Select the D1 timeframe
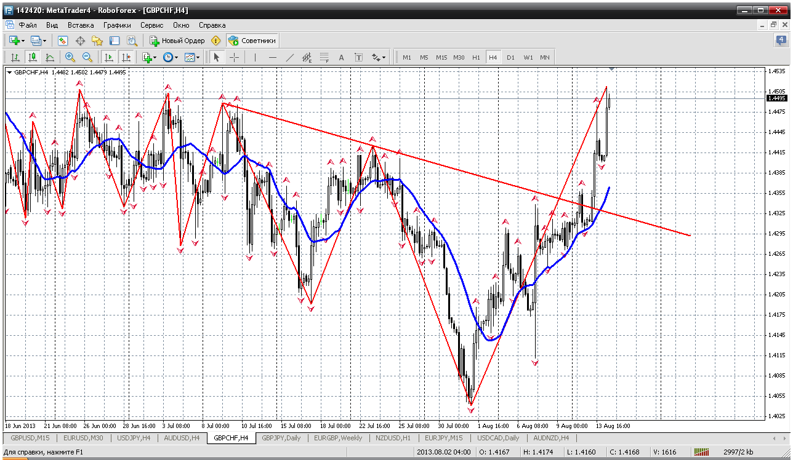The image size is (793, 460). [x=510, y=57]
